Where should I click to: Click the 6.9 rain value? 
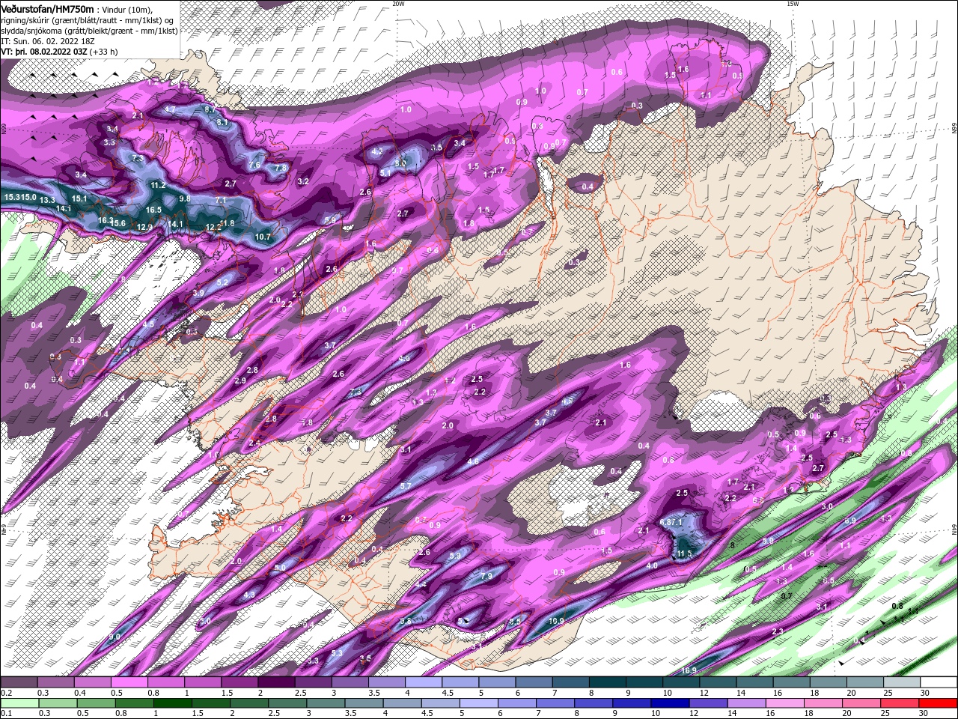(850, 521)
